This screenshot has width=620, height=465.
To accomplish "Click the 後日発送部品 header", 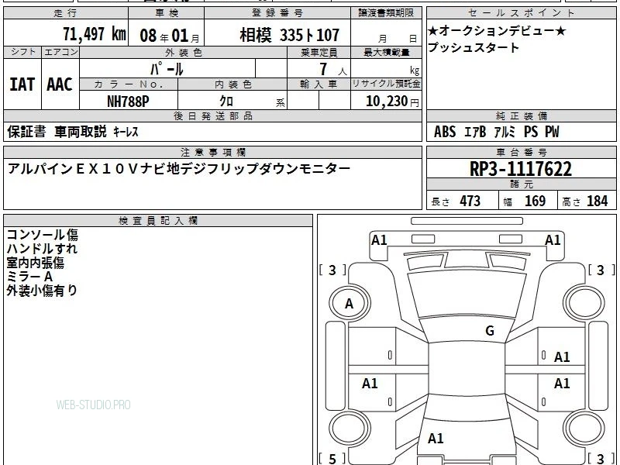I will coord(212,115).
